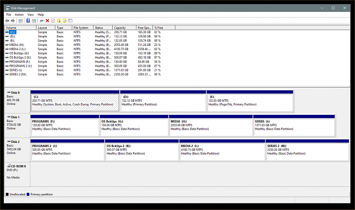Open the View menu
This screenshot has height=210, width=355.
pos(31,15)
